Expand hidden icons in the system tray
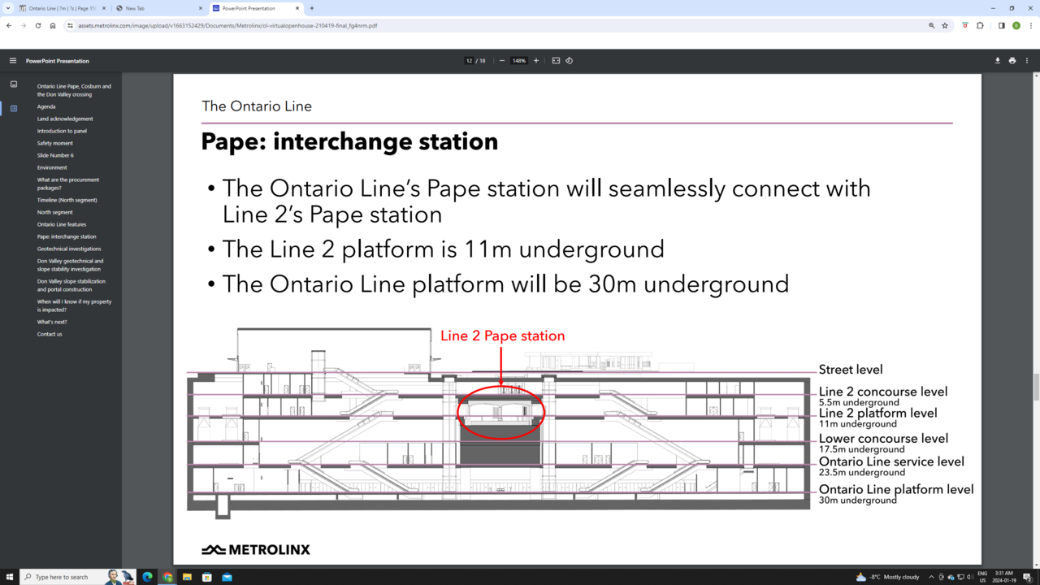Viewport: 1040px width, 585px height. tap(929, 577)
